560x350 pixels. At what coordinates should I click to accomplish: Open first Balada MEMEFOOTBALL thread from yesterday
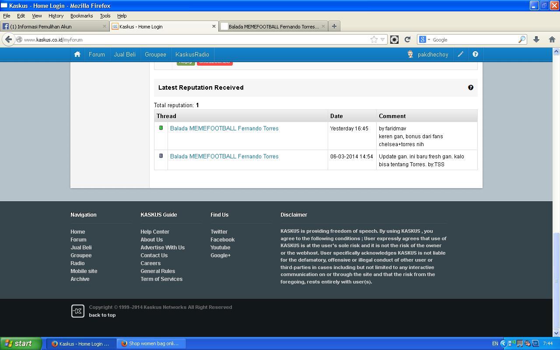pyautogui.click(x=224, y=128)
